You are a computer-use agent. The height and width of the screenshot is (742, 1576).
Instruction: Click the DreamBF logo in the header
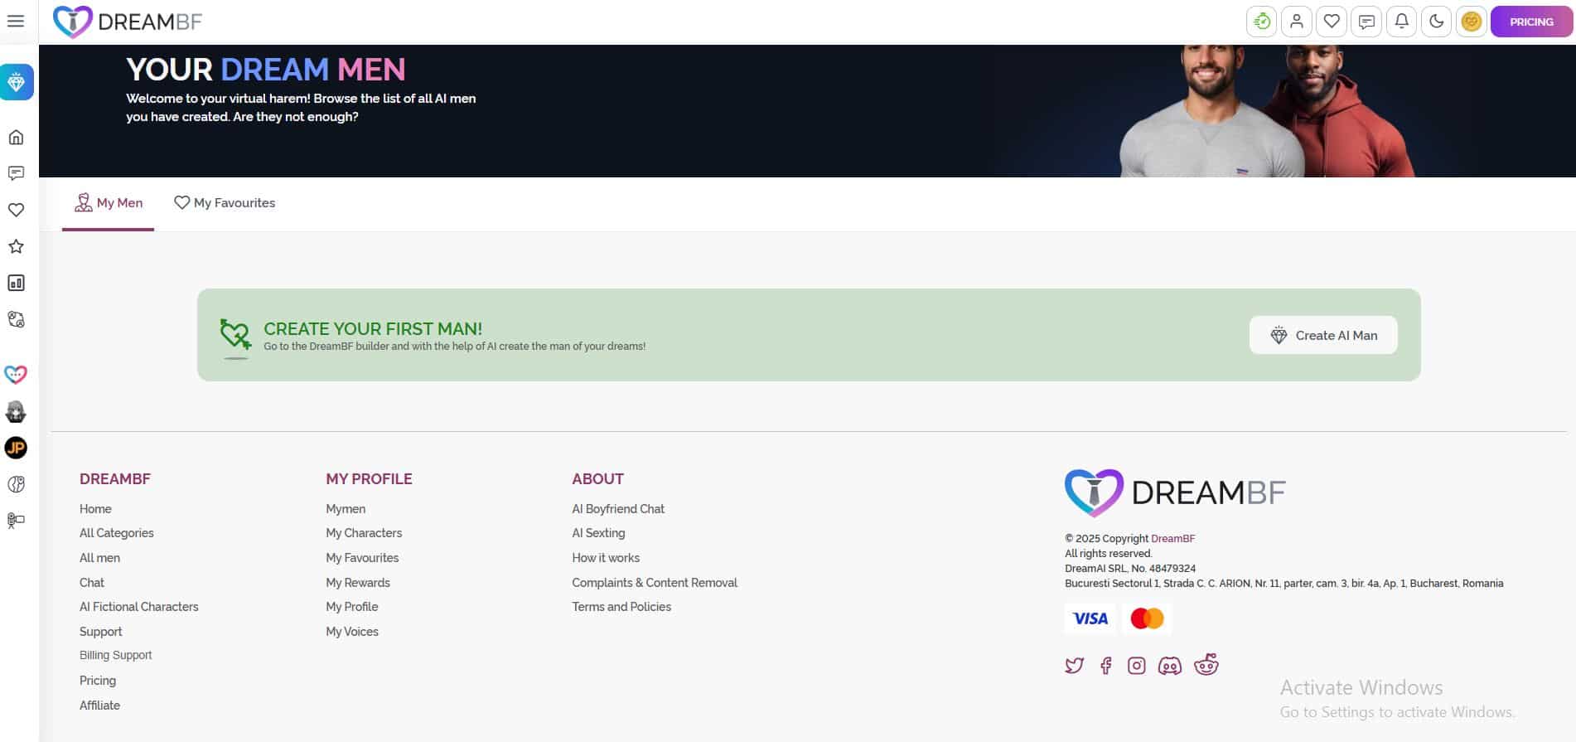[x=128, y=22]
